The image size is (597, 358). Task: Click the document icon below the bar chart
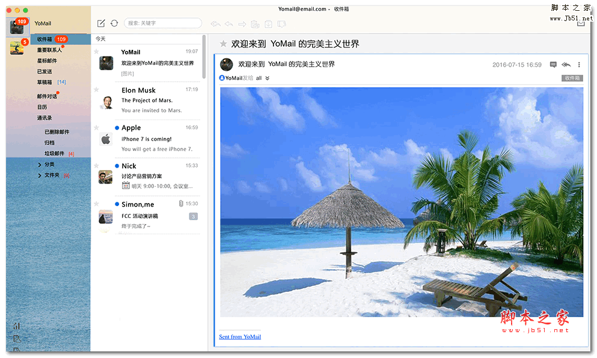[x=17, y=338]
